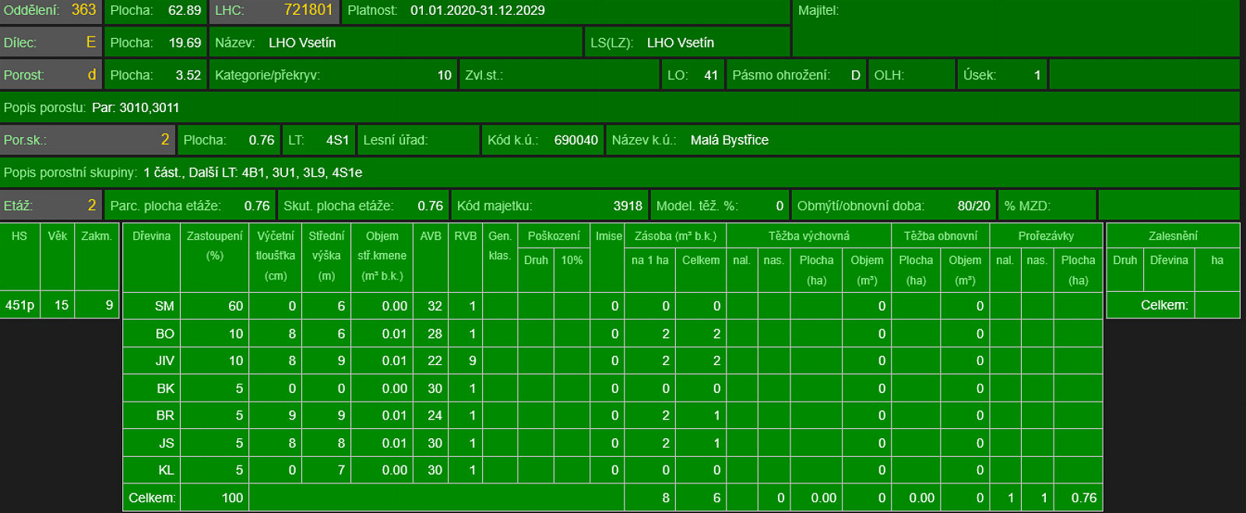Screen dimensions: 1246x513
Task: Select the LS(LZ) field
Action: (688, 43)
